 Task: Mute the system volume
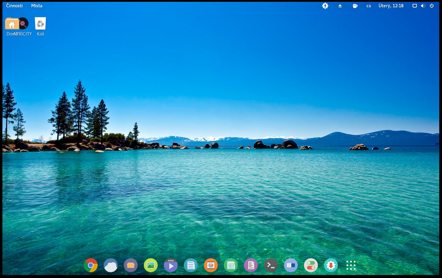(x=423, y=5)
